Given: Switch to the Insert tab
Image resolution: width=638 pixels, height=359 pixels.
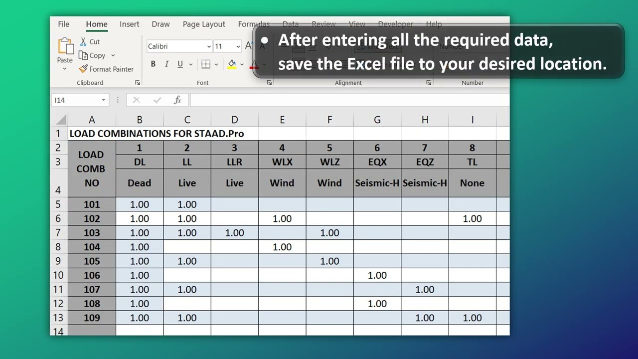Looking at the screenshot, I should [x=130, y=24].
